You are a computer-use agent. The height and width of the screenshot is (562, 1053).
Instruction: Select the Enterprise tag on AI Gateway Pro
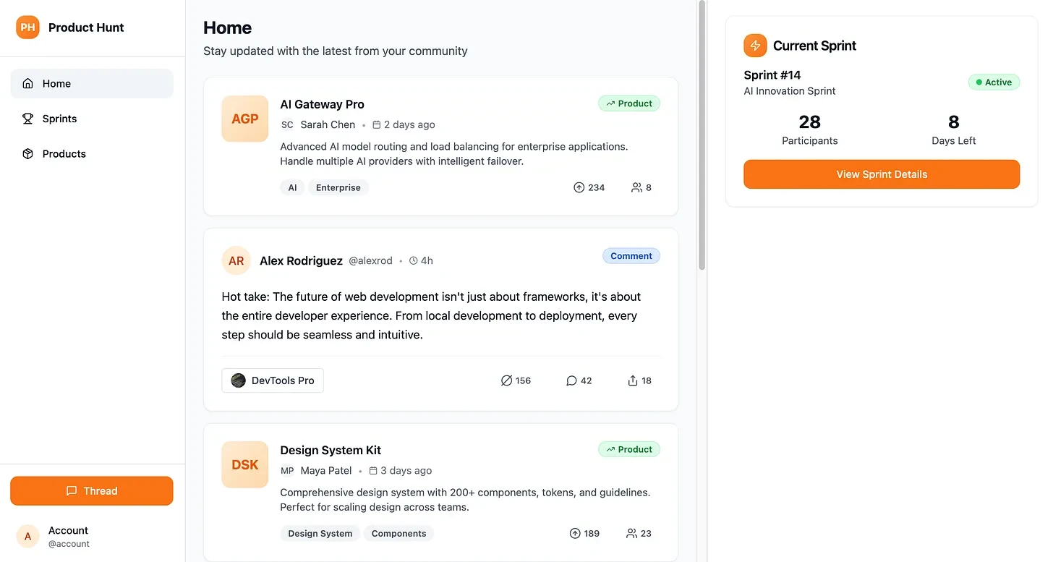(x=338, y=187)
